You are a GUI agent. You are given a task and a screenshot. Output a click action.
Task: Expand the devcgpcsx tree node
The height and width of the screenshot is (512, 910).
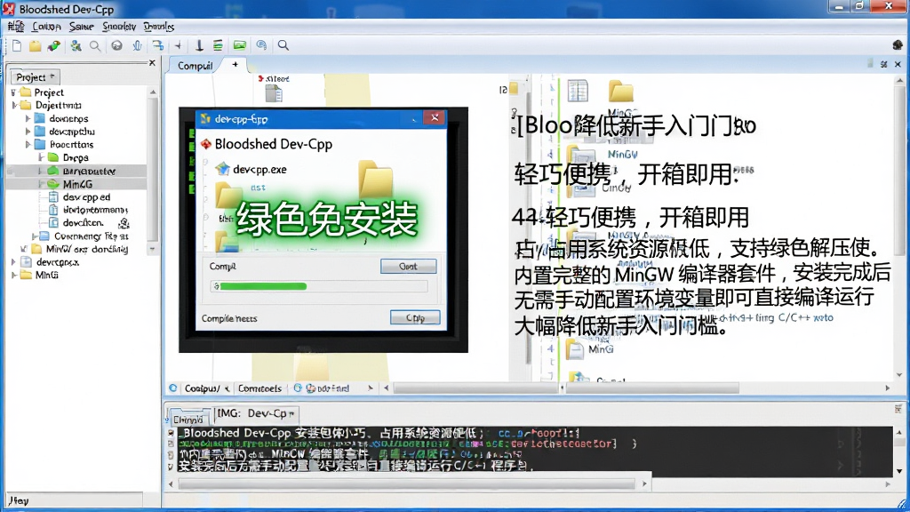13,262
